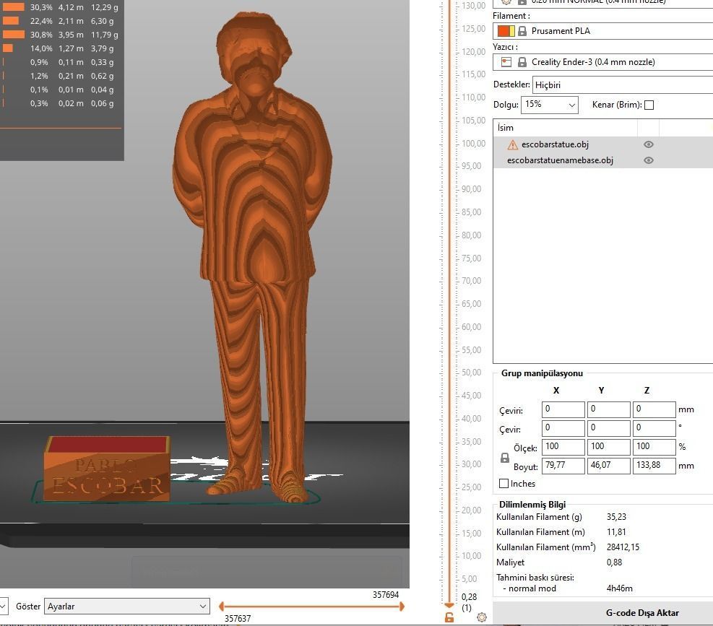This screenshot has height=626, width=713.
Task: Click the Çeviri Y input field
Action: pos(609,409)
